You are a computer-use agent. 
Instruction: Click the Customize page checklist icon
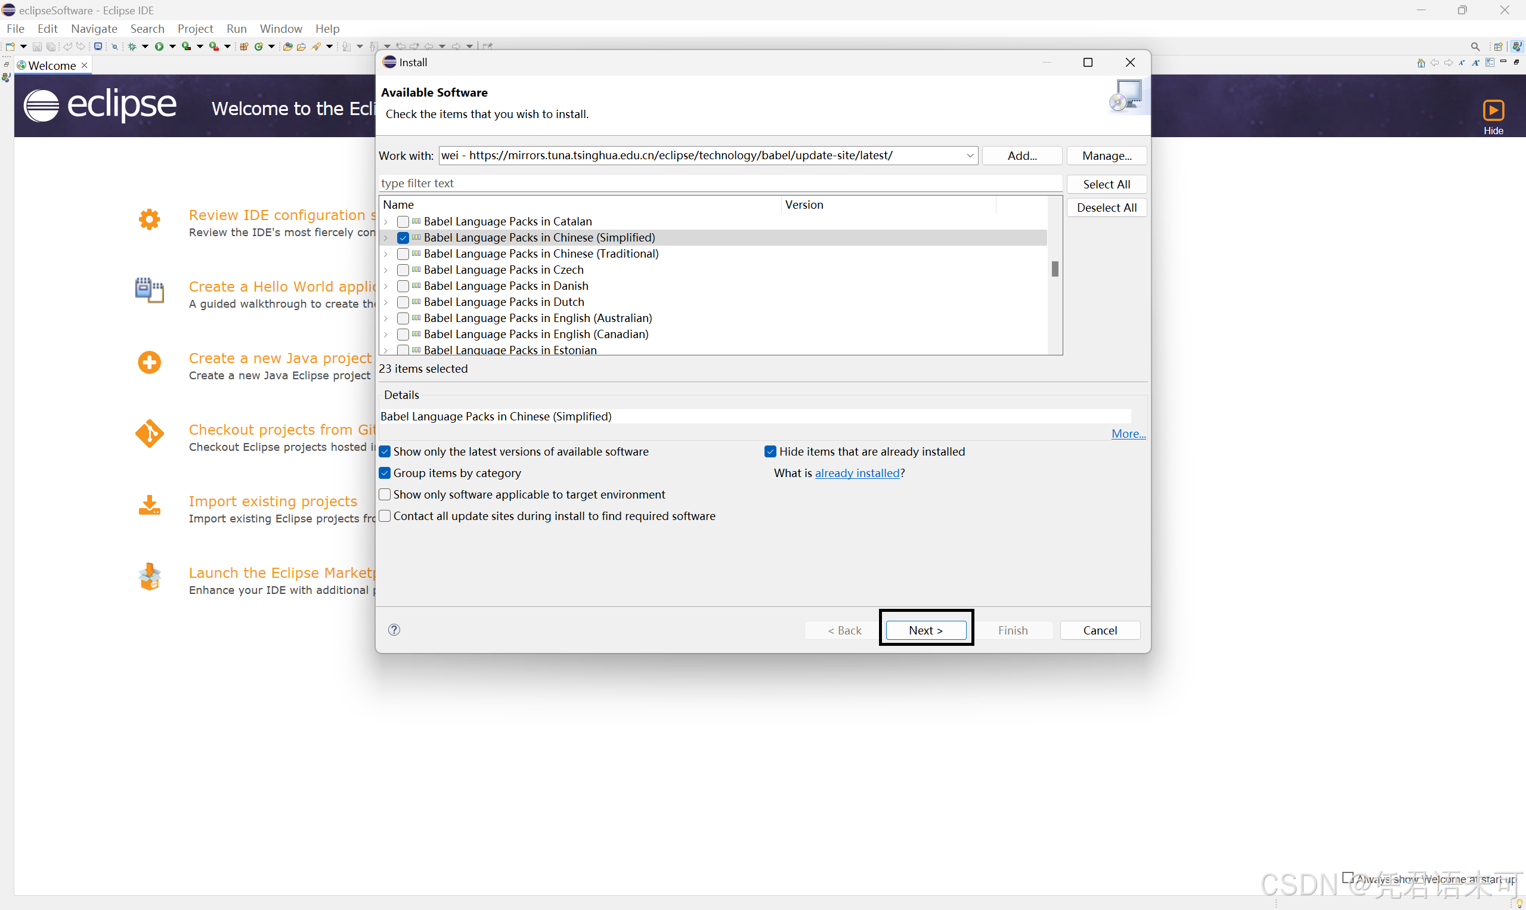tap(1490, 63)
